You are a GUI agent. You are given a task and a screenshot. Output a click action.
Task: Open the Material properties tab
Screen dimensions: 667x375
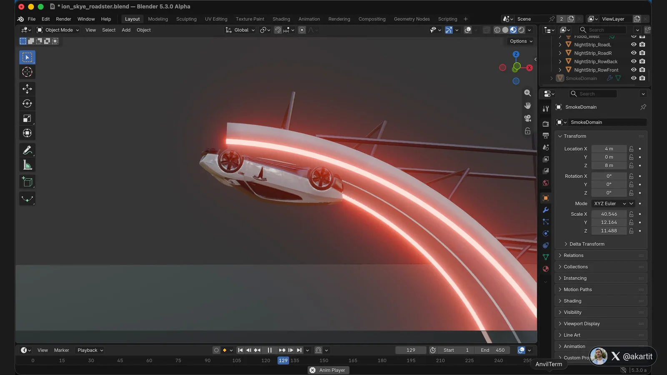point(545,269)
